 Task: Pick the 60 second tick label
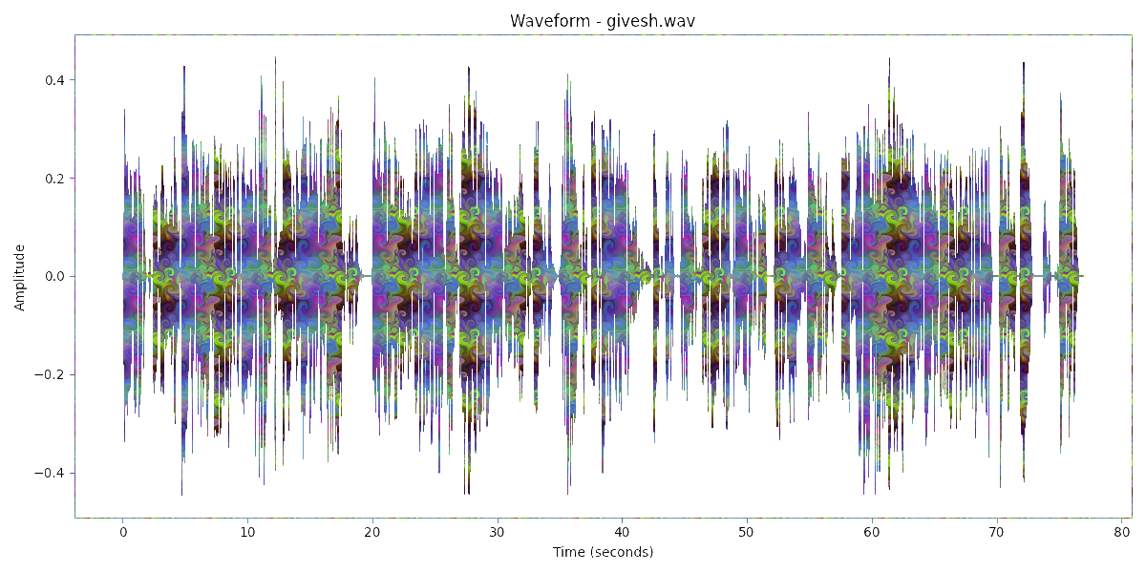(872, 532)
